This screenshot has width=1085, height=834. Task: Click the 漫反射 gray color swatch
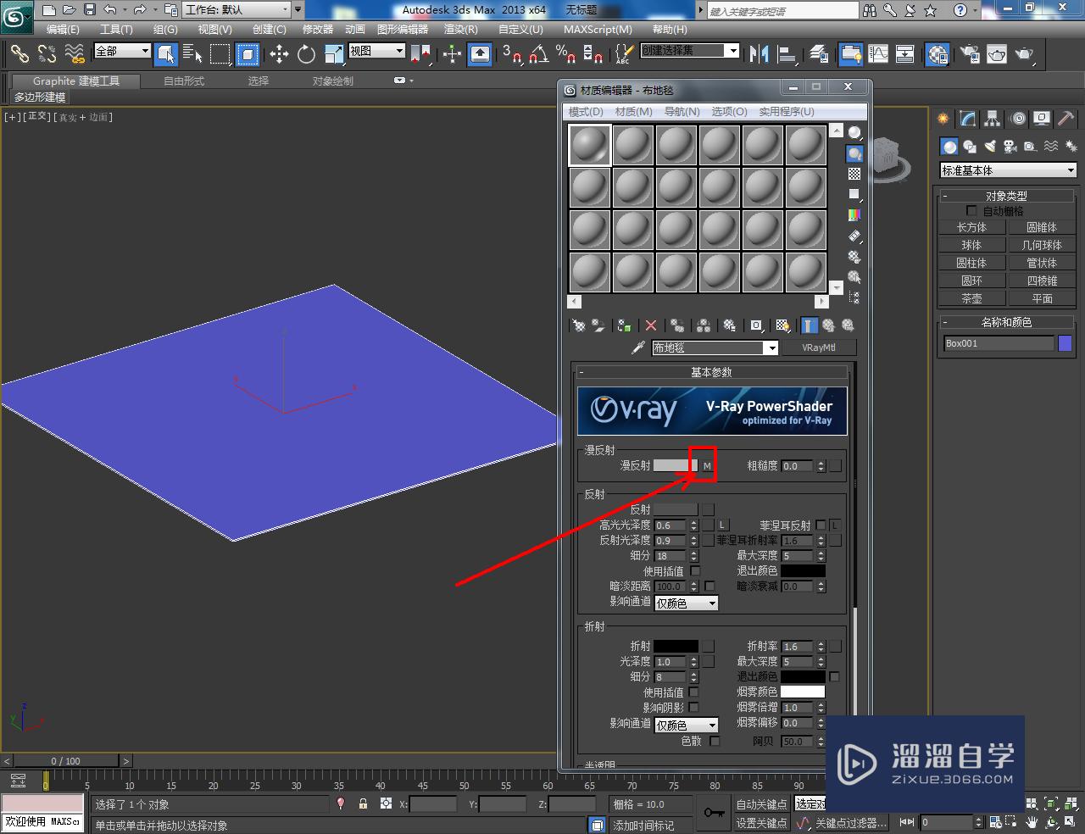tap(676, 465)
